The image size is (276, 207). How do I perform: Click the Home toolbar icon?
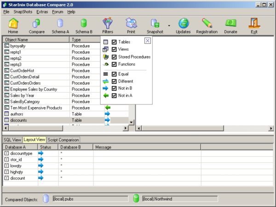point(13,23)
